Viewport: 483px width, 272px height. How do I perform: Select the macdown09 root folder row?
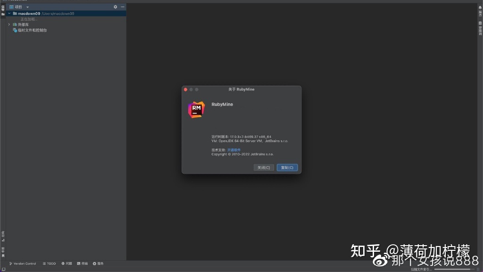66,14
